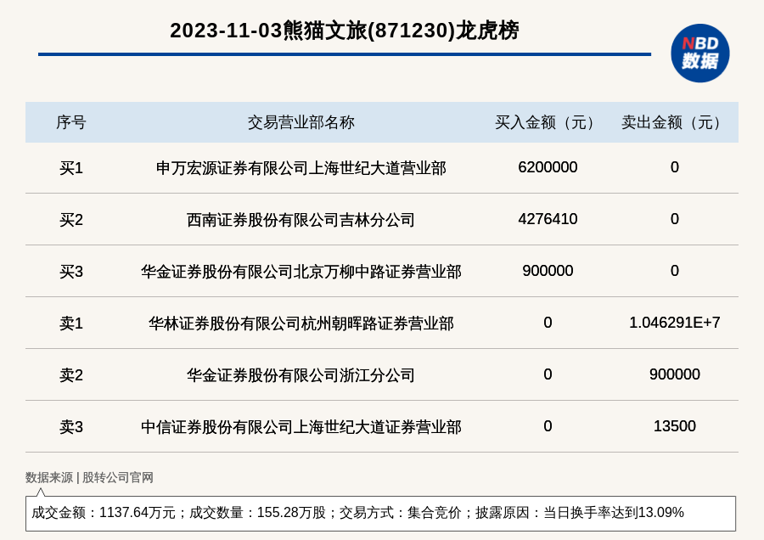The image size is (764, 540).
Task: Select 华金证券股份有限公司浙江分公司
Action: click(301, 375)
